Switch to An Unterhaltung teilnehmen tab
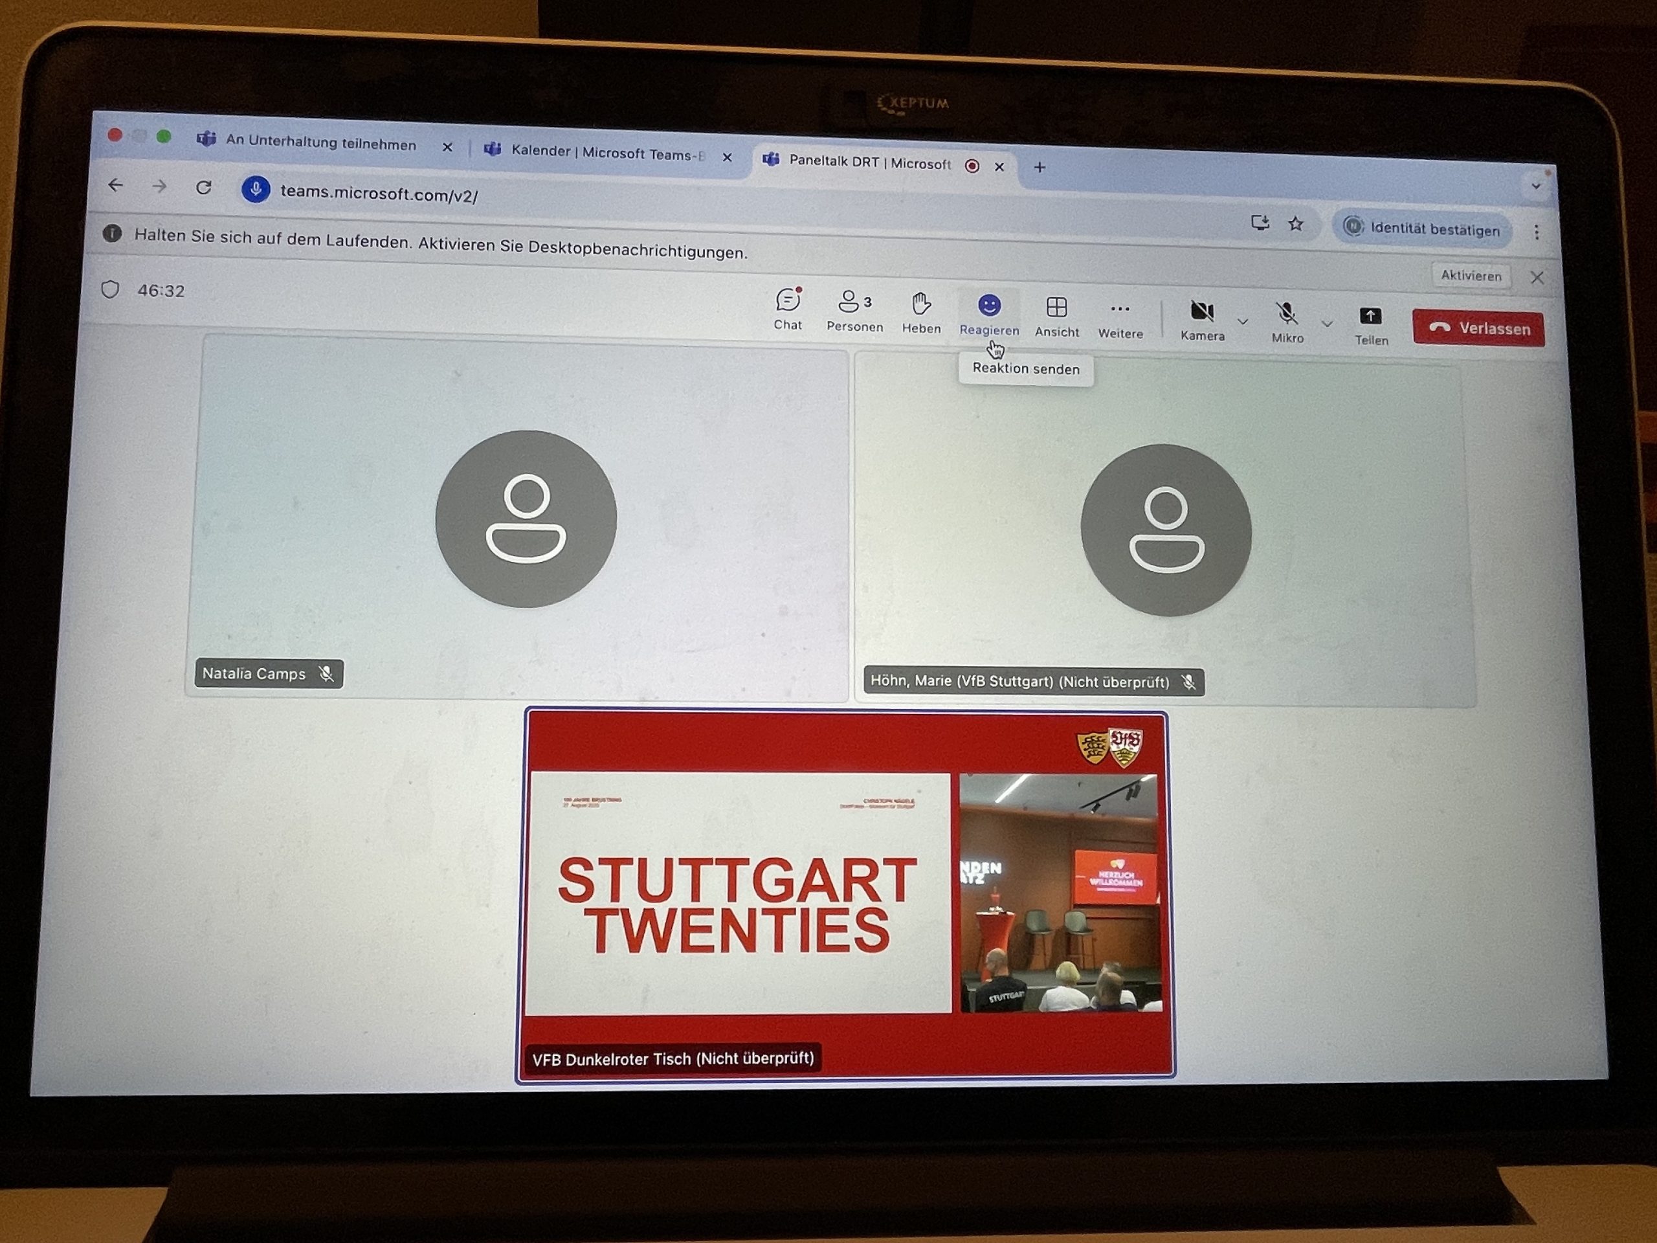 click(320, 143)
